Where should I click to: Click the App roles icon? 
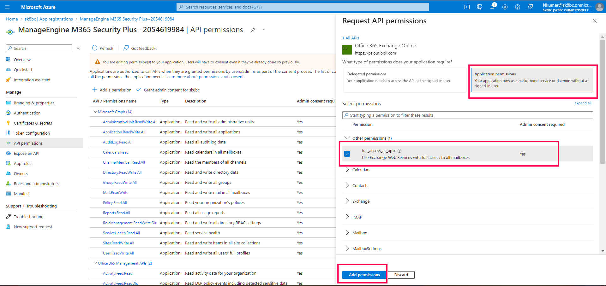coord(8,163)
